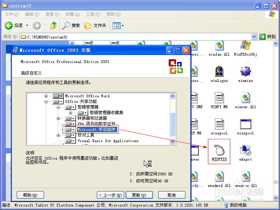The height and width of the screenshot is (210, 280).
Task: Select the winlogon file icon
Action: tap(219, 72)
